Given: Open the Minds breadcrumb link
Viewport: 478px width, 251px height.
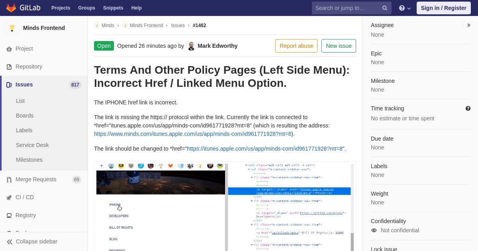Looking at the screenshot, I should coord(108,25).
